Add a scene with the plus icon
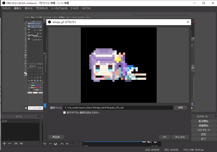 (x=4, y=144)
